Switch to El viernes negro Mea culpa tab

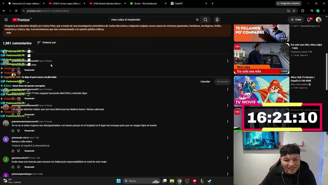click(67, 4)
